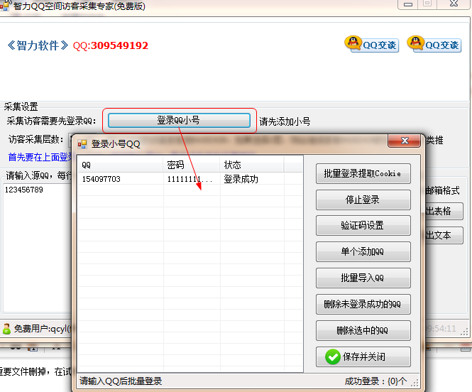
Task: Click 单个添加QQ button
Action: click(363, 251)
